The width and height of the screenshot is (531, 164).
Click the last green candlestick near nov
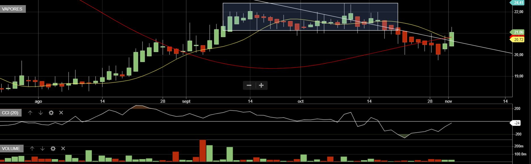coord(451,39)
